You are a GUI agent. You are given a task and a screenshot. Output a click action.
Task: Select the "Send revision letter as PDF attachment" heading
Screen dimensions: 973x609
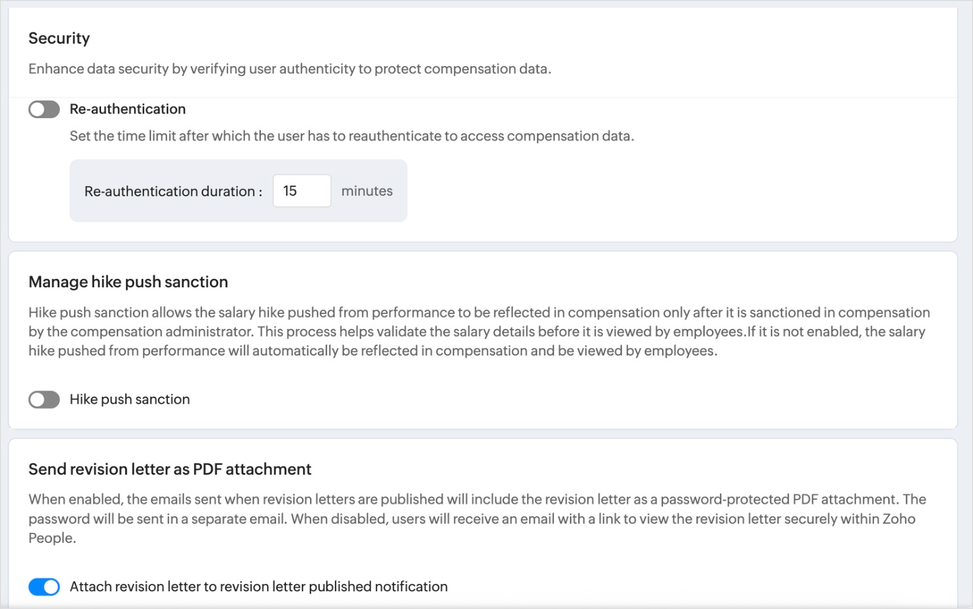170,469
